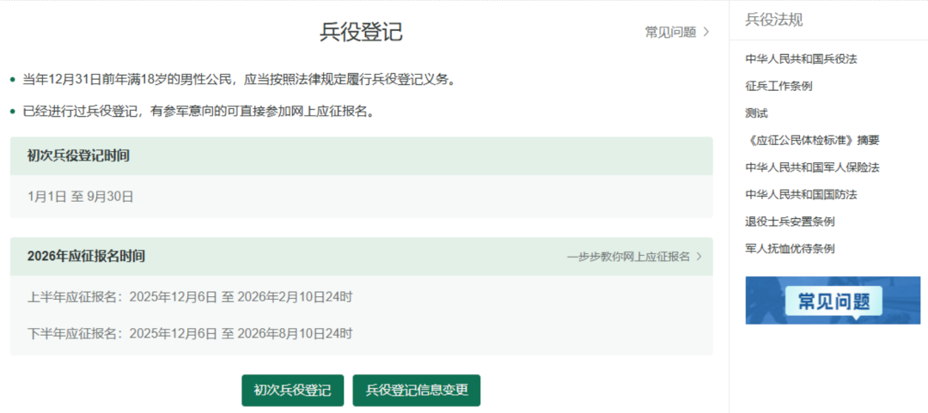The width and height of the screenshot is (928, 413).
Task: Click the 上半年应征报名 date line
Action: [x=190, y=297]
